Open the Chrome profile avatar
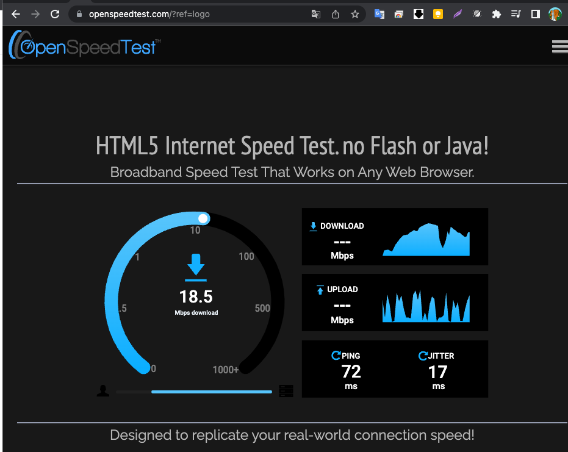 [x=555, y=14]
